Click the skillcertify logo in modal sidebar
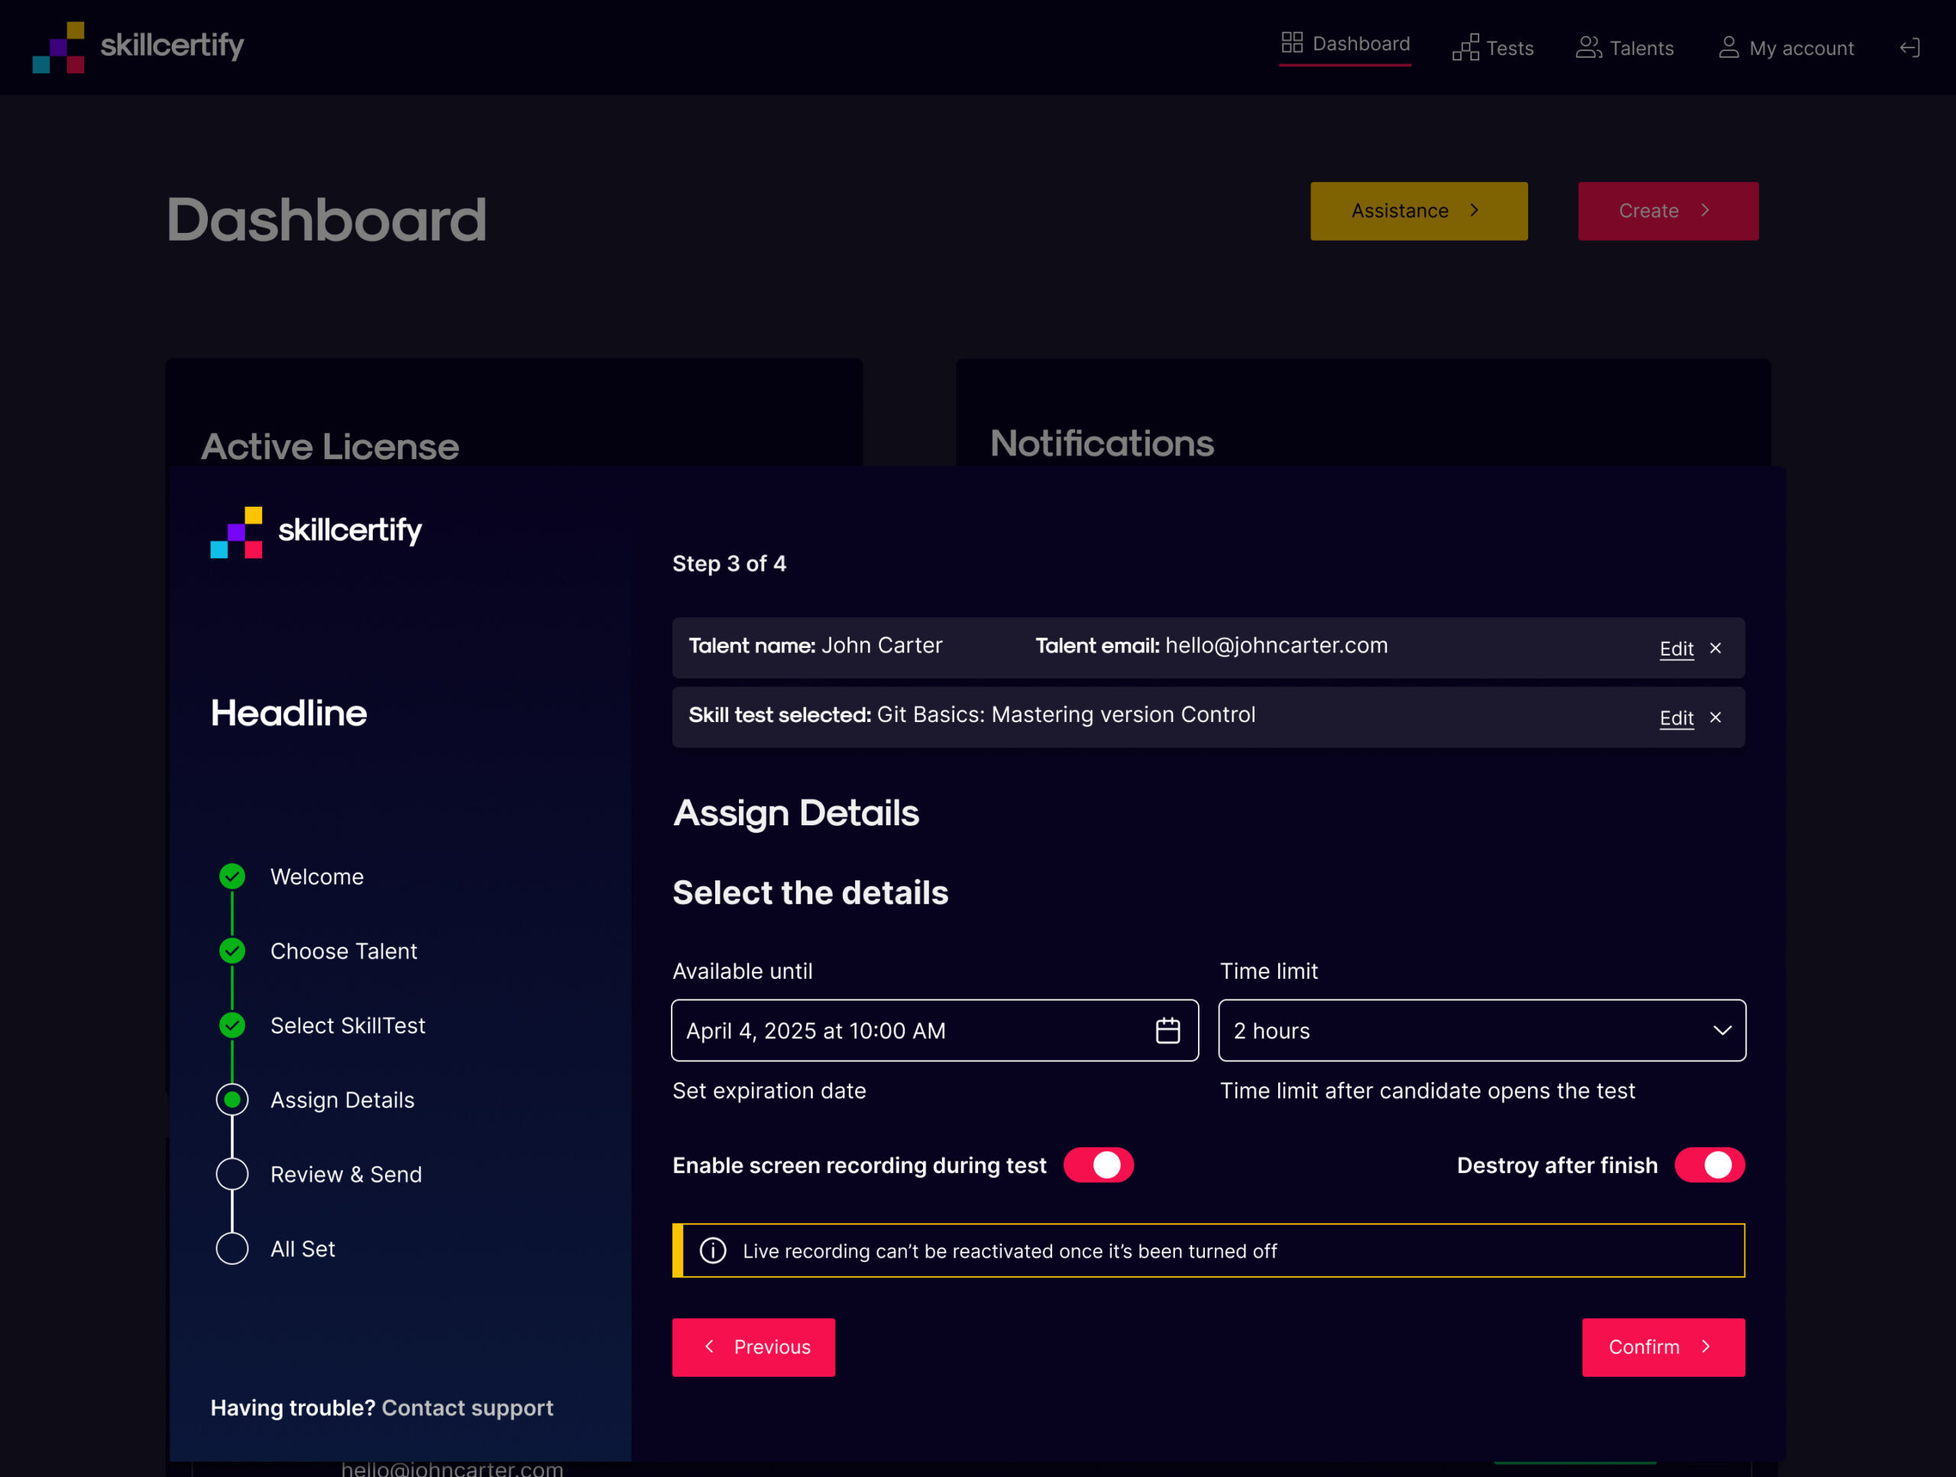 316,532
